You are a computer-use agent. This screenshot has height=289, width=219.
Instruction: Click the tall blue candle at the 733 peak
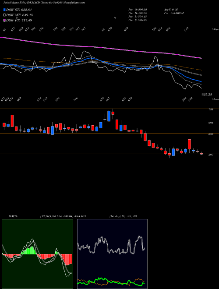point(109,116)
